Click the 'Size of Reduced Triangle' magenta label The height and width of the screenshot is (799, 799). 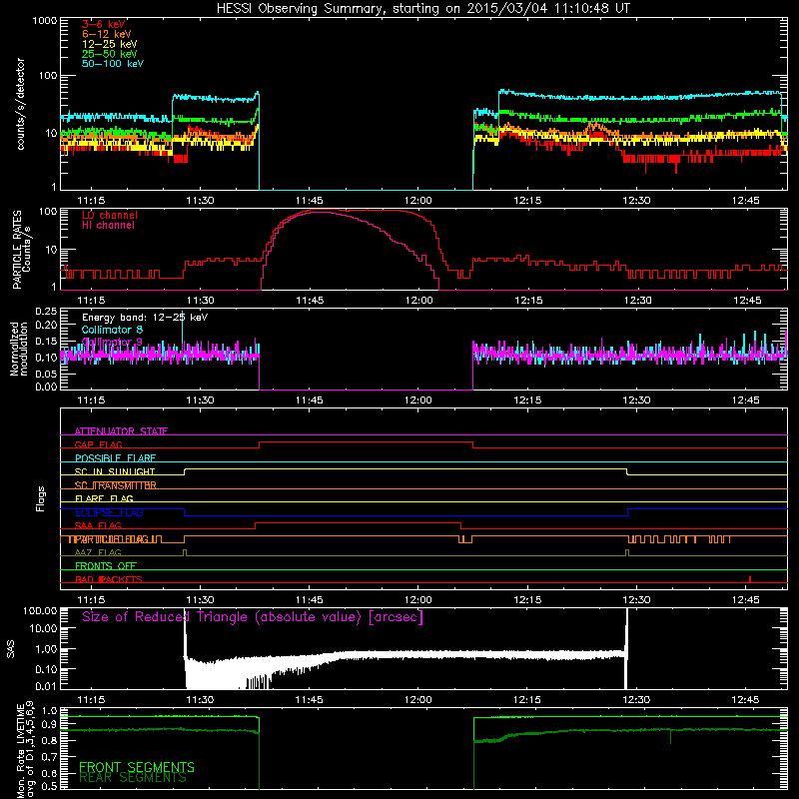pyautogui.click(x=253, y=617)
